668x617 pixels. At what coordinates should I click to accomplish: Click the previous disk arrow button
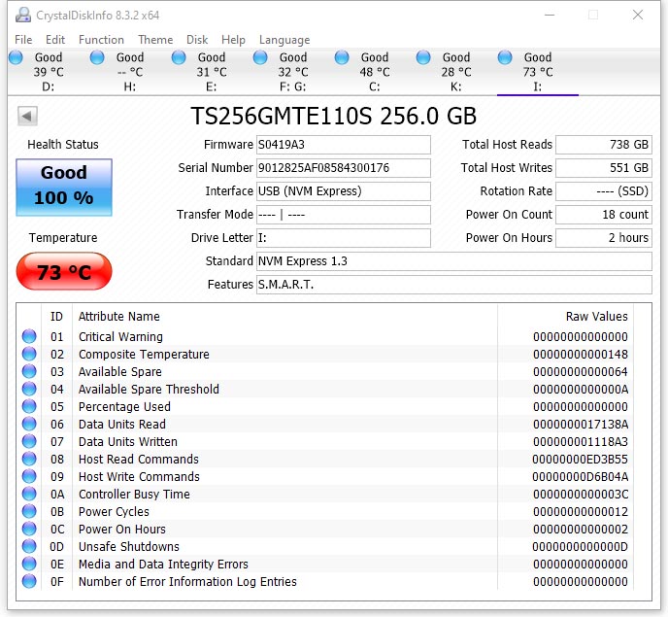(x=27, y=116)
